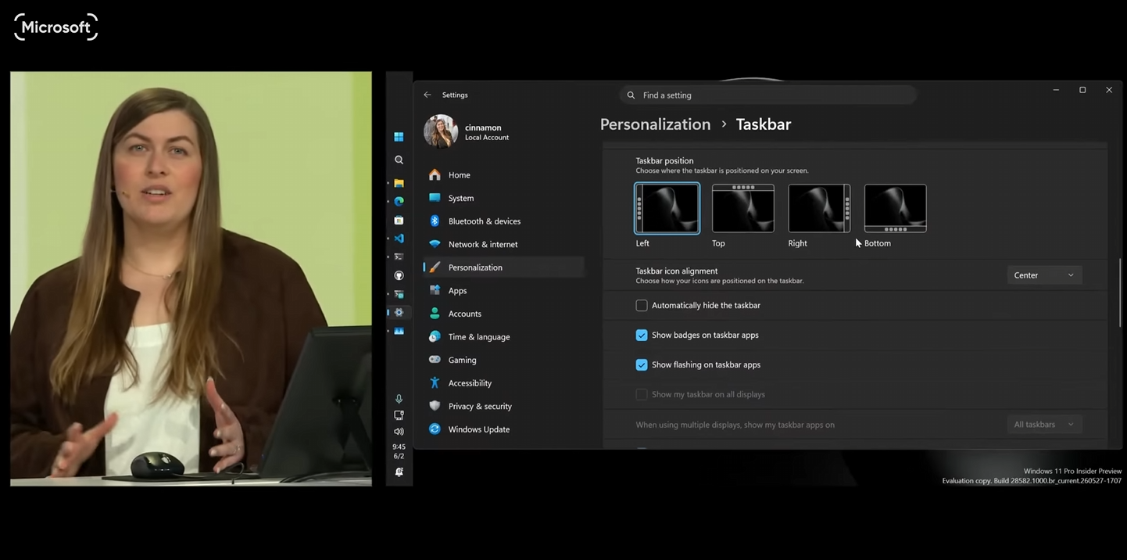Open Microsoft Edge from the taskbar

point(399,201)
